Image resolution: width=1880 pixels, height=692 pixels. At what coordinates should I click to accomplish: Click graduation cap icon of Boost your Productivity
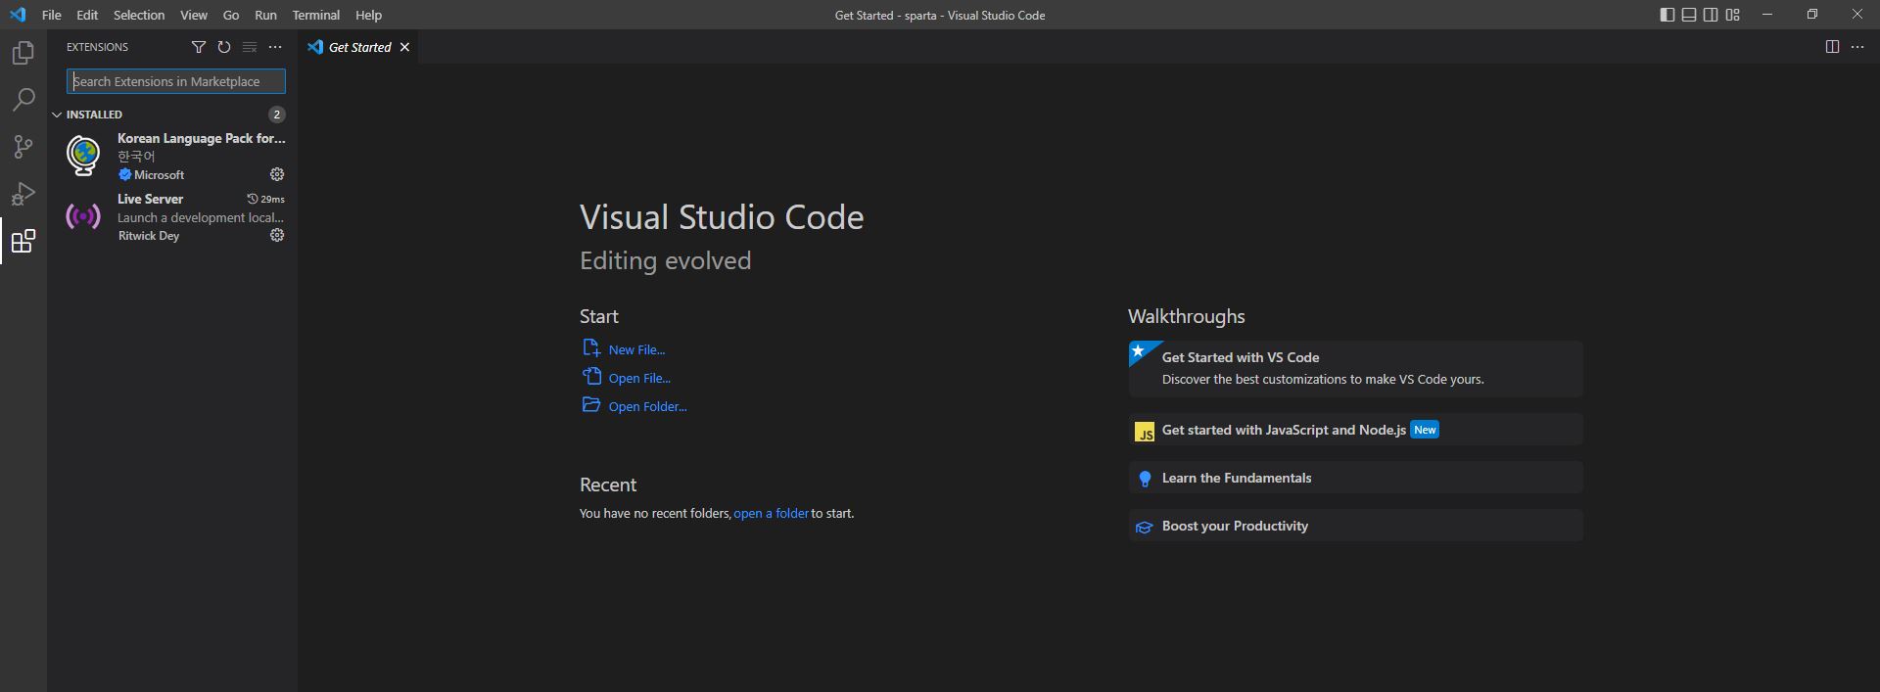click(1144, 528)
